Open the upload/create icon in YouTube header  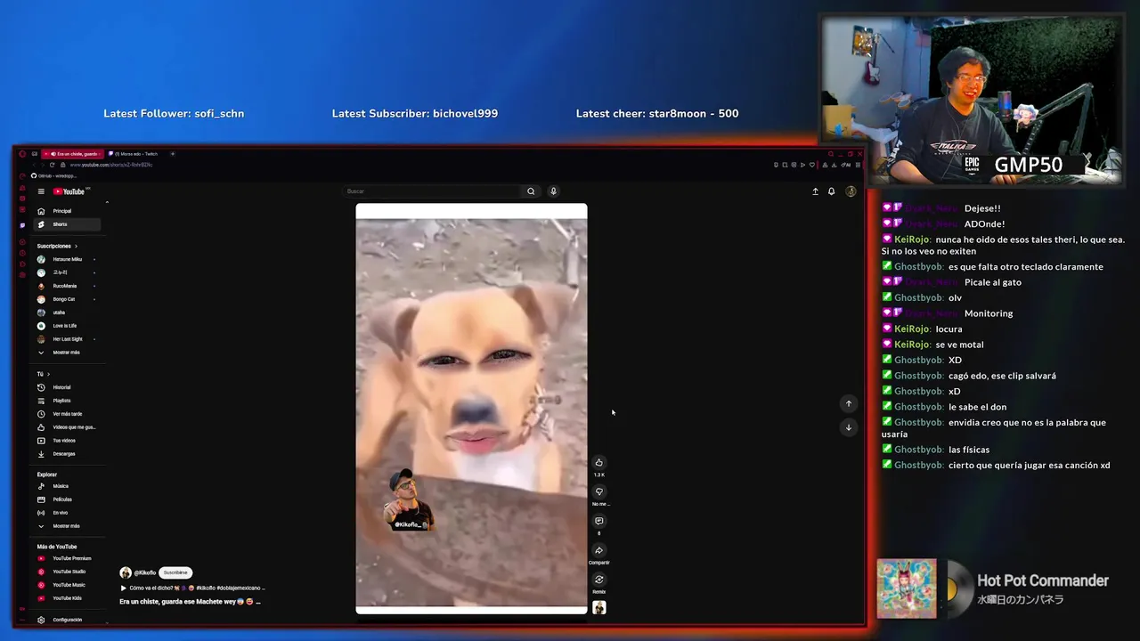click(815, 191)
